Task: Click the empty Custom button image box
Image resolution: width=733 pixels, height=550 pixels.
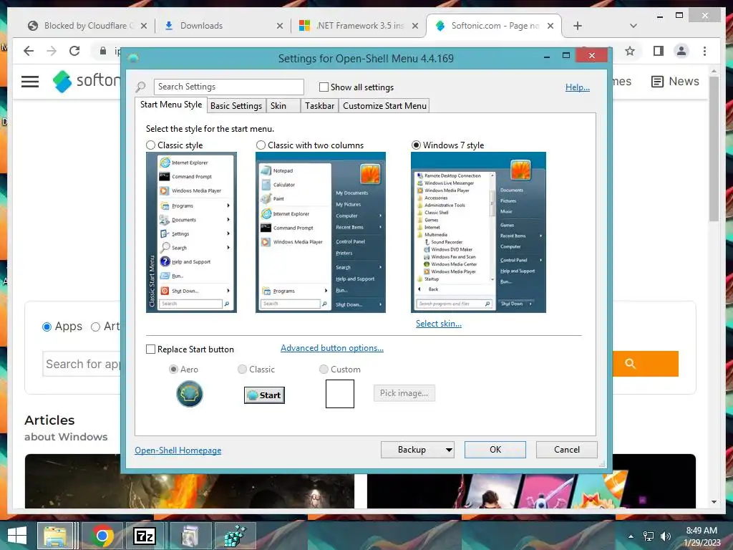Action: click(340, 394)
